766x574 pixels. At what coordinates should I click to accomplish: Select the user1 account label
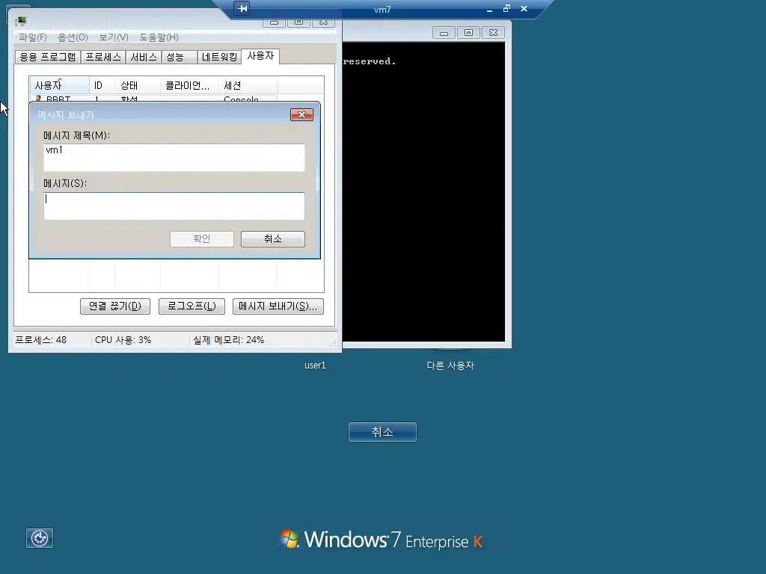(315, 365)
